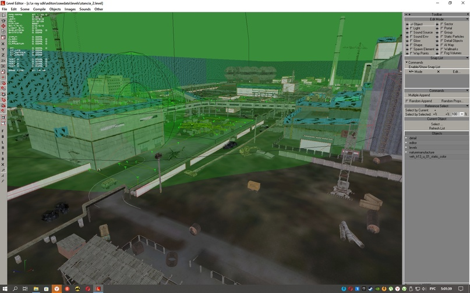Expand the editor folder in Objects

(x=407, y=143)
